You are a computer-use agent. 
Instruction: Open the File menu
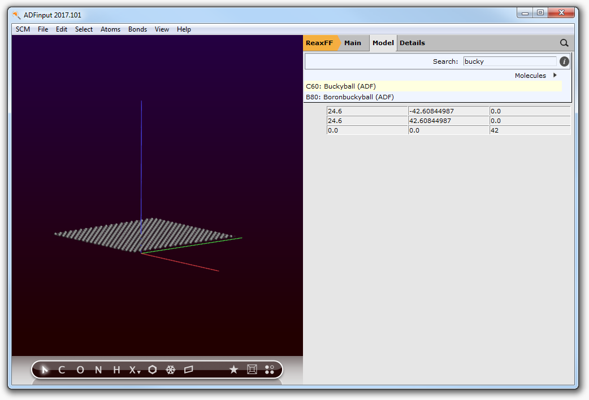coord(43,29)
